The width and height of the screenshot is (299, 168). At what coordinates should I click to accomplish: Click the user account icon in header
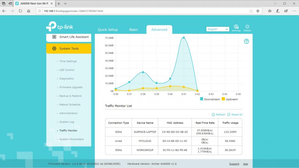click(236, 27)
